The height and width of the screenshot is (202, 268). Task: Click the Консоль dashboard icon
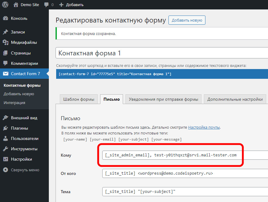[5, 18]
